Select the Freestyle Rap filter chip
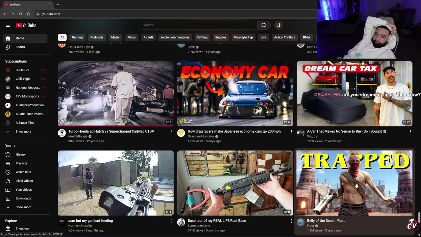 [243, 38]
